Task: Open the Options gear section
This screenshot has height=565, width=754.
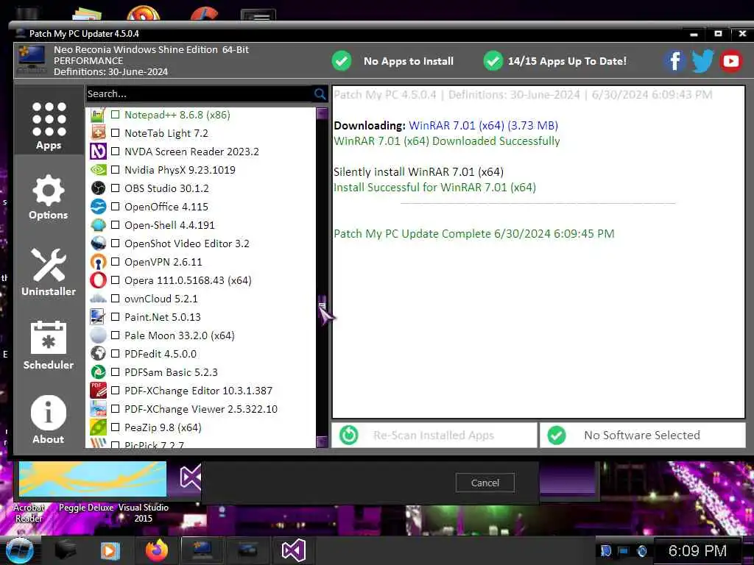Action: click(x=49, y=197)
